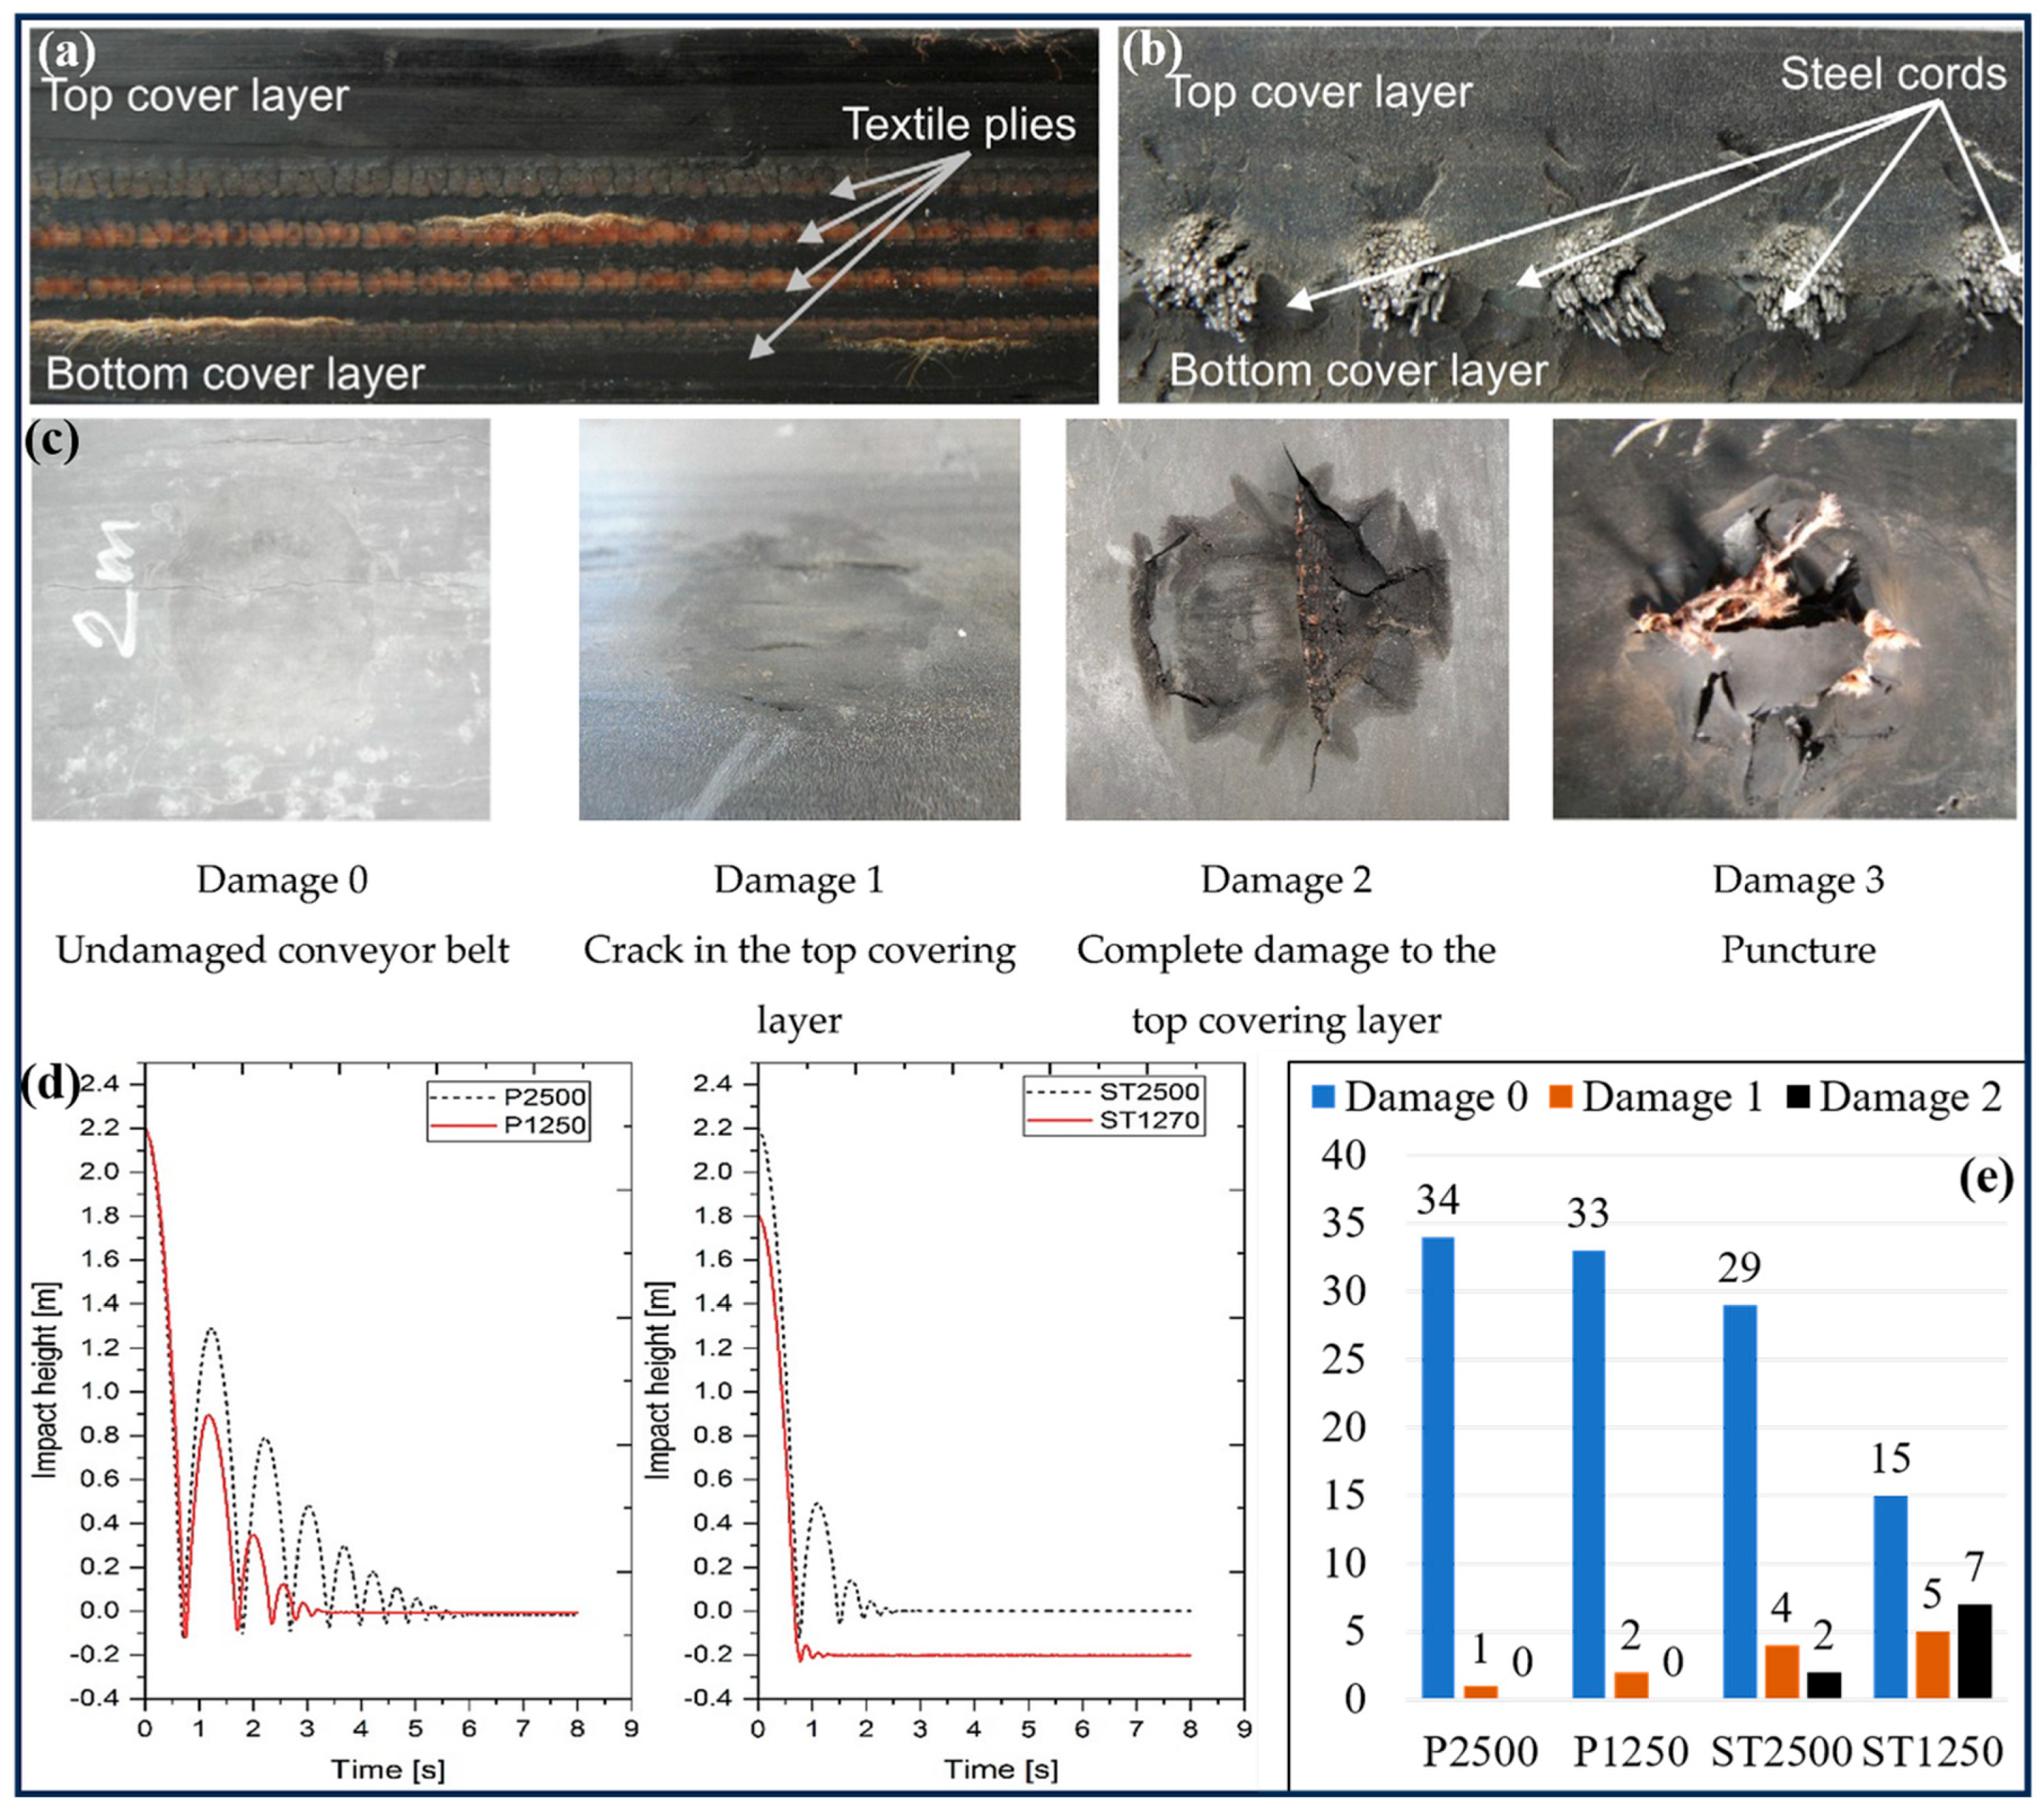2044x1813 pixels.
Task: Click the ST2500 x-axis category label
Action: point(1781,1751)
